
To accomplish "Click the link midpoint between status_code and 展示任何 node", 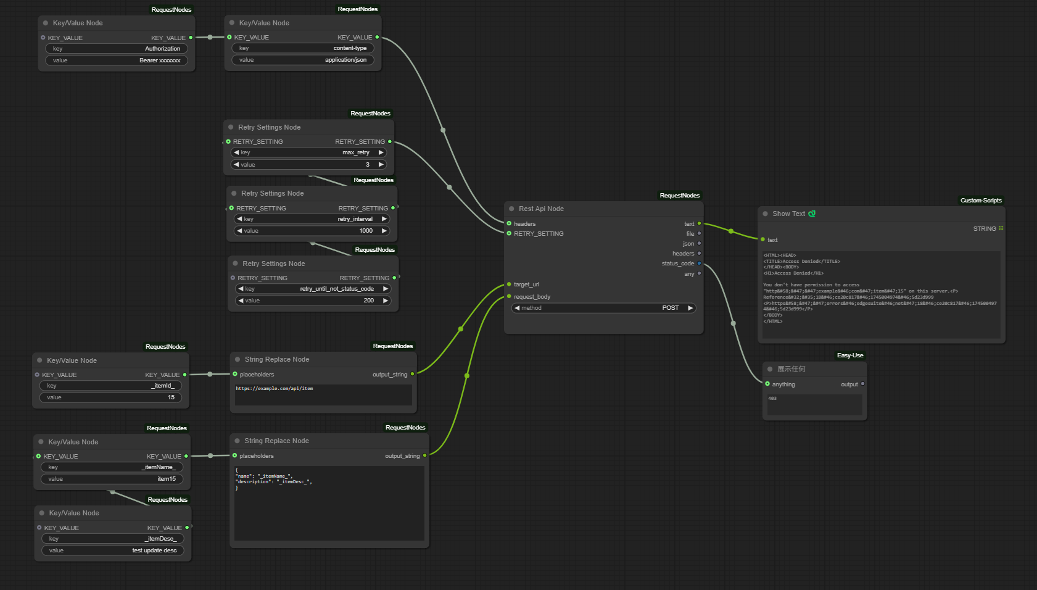I will pyautogui.click(x=733, y=323).
